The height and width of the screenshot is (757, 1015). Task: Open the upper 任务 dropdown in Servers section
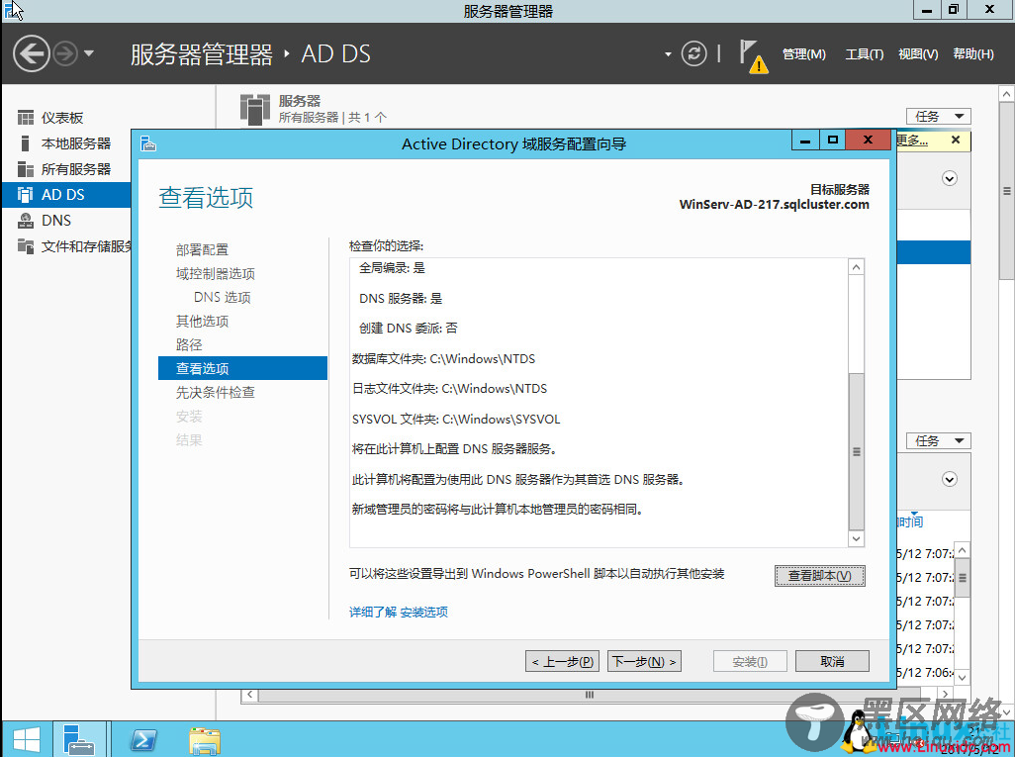(x=939, y=117)
